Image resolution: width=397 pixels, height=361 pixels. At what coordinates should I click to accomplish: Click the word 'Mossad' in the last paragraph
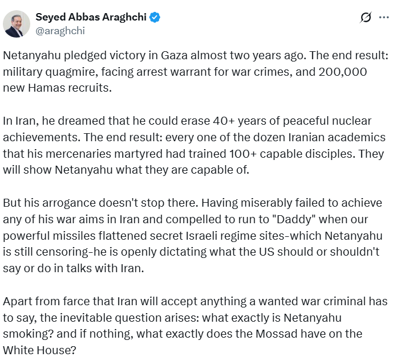pyautogui.click(x=276, y=334)
